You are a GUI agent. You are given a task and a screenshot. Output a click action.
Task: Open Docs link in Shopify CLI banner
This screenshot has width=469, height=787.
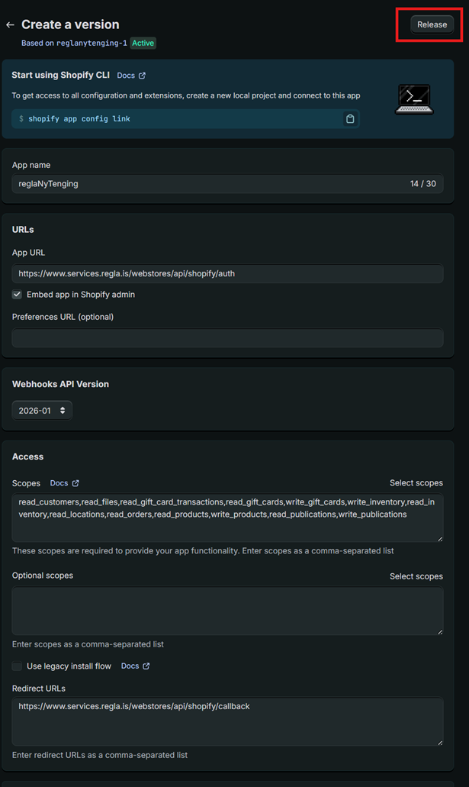click(x=131, y=76)
